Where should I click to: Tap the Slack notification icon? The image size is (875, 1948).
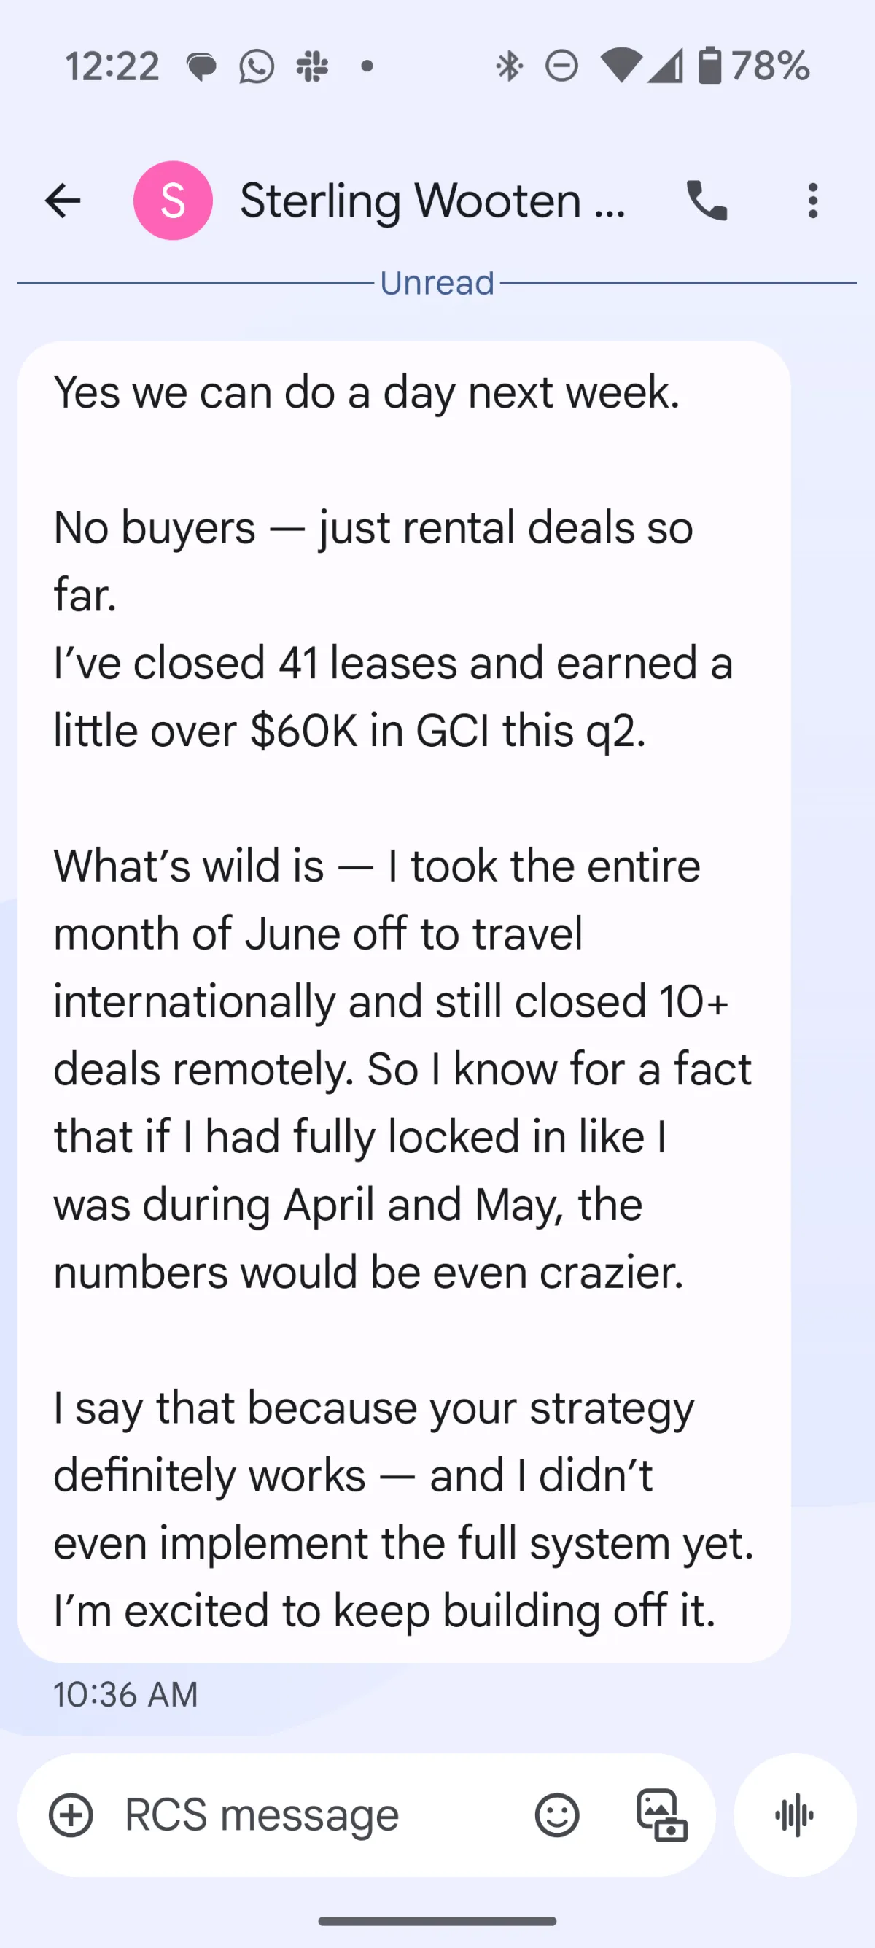311,66
